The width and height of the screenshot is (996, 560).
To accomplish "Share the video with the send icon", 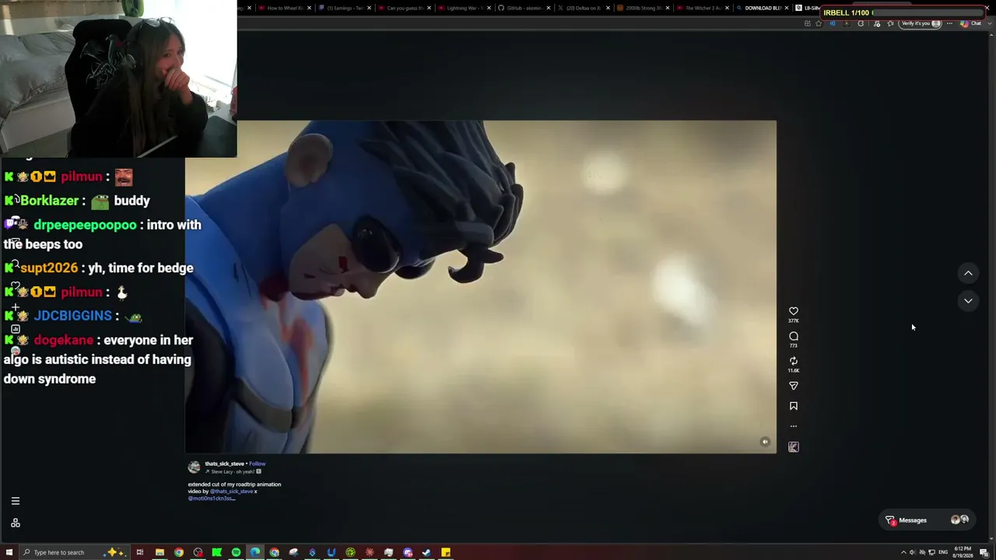I will (x=794, y=386).
